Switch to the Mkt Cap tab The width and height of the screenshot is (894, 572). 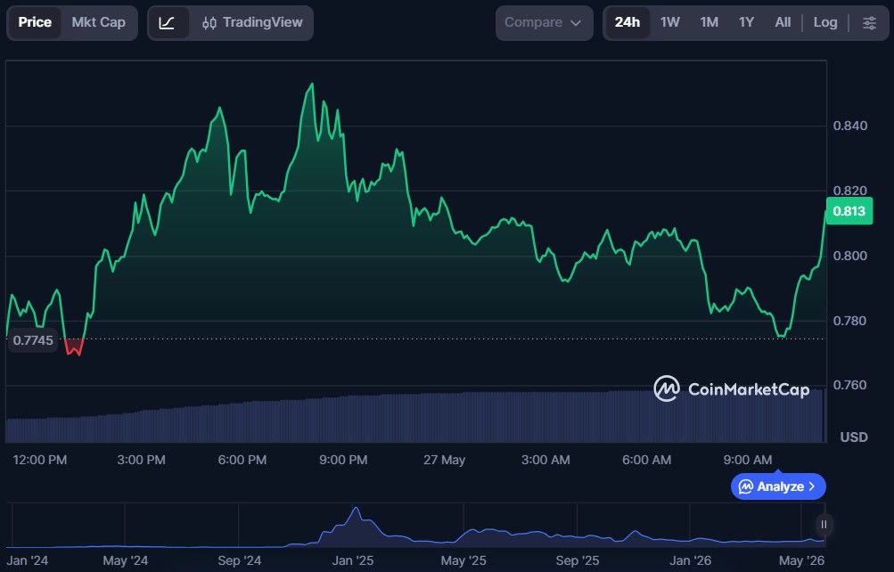click(x=99, y=23)
